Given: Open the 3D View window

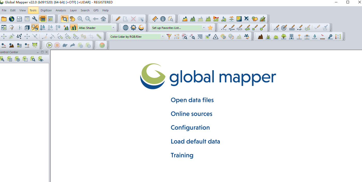Looking at the screenshot, I should (27, 27).
